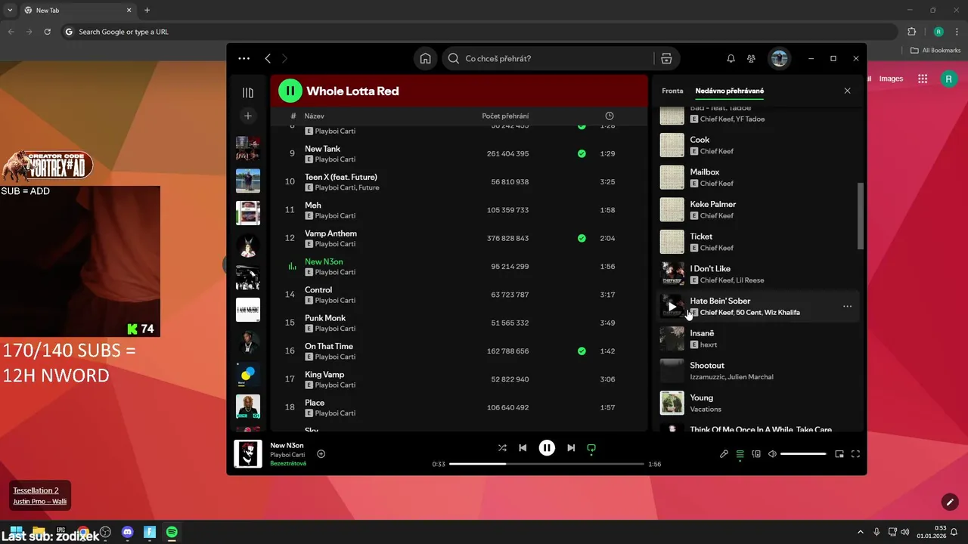Open Connect to a device icon
This screenshot has height=544, width=968.
756,454
